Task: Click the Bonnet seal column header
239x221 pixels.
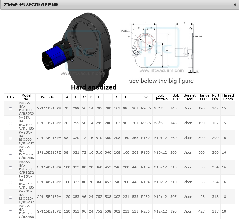Action: 190,97
